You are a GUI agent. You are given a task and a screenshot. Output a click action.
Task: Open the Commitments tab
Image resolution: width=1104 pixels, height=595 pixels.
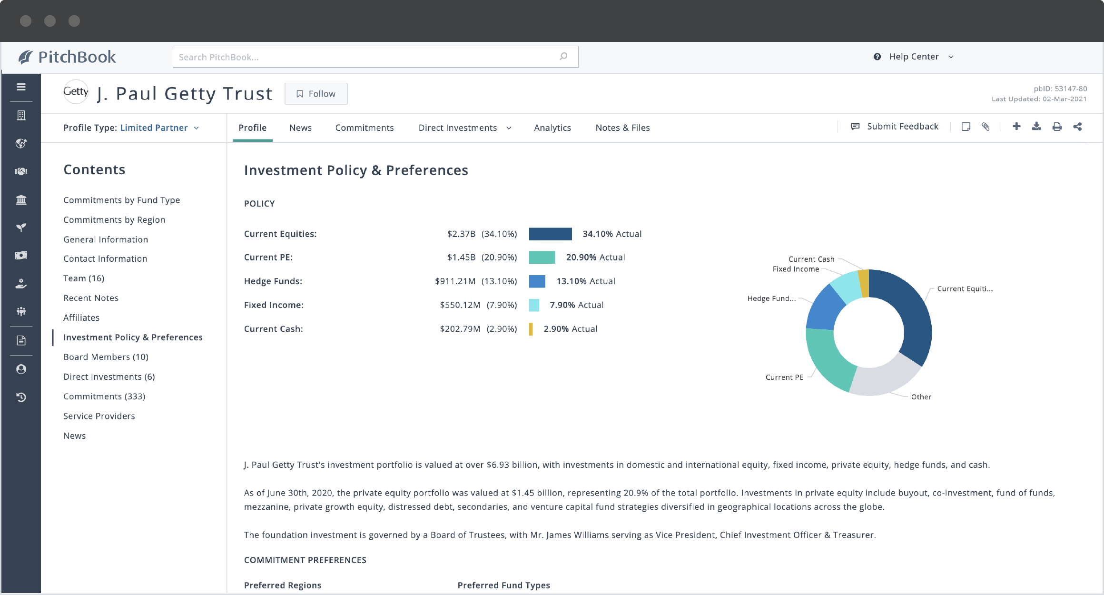(x=364, y=128)
